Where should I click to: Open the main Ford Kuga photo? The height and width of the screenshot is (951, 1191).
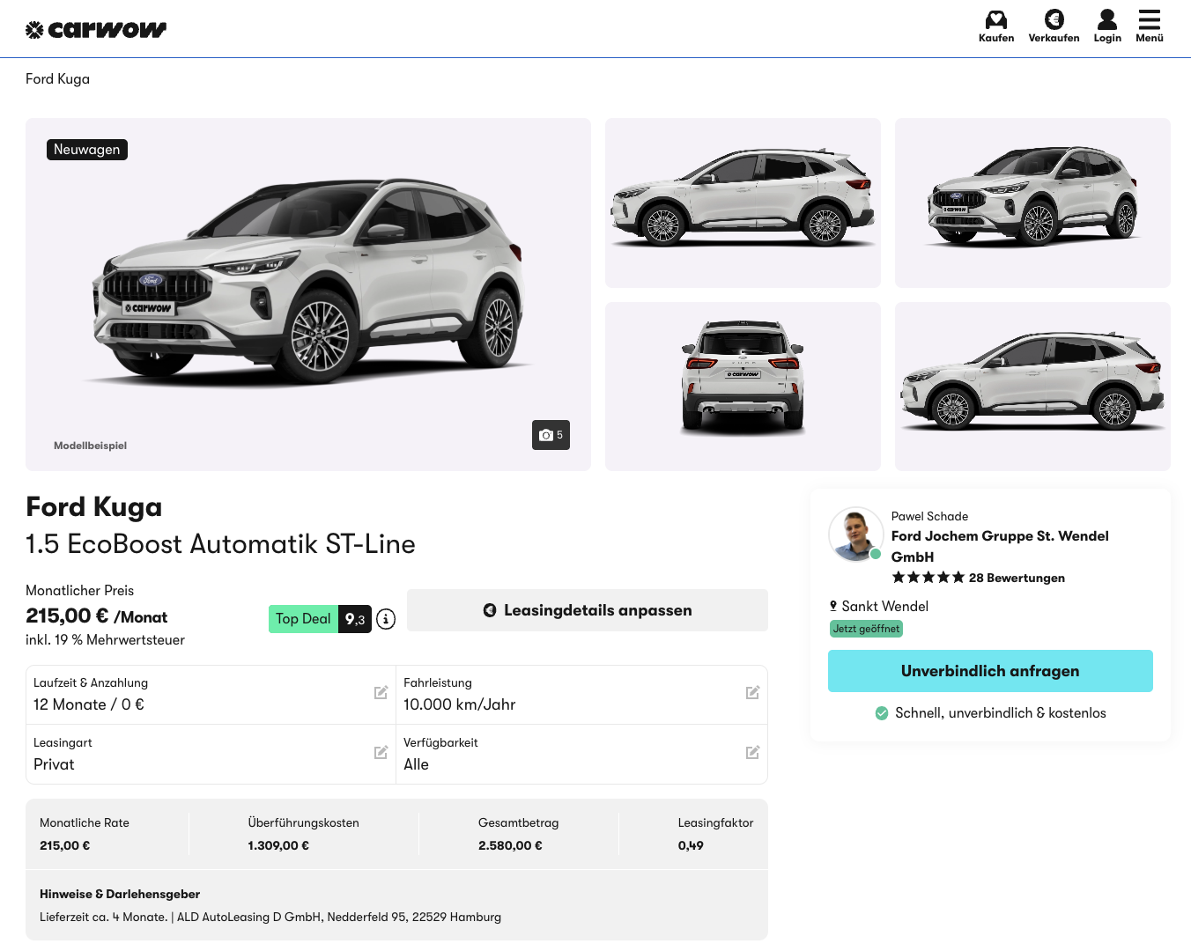308,294
